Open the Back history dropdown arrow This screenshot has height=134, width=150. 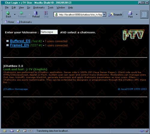tap(15, 14)
